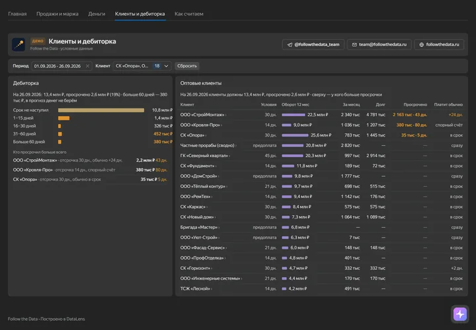Click the Просрочено column header
476x330 pixels.
click(415, 104)
